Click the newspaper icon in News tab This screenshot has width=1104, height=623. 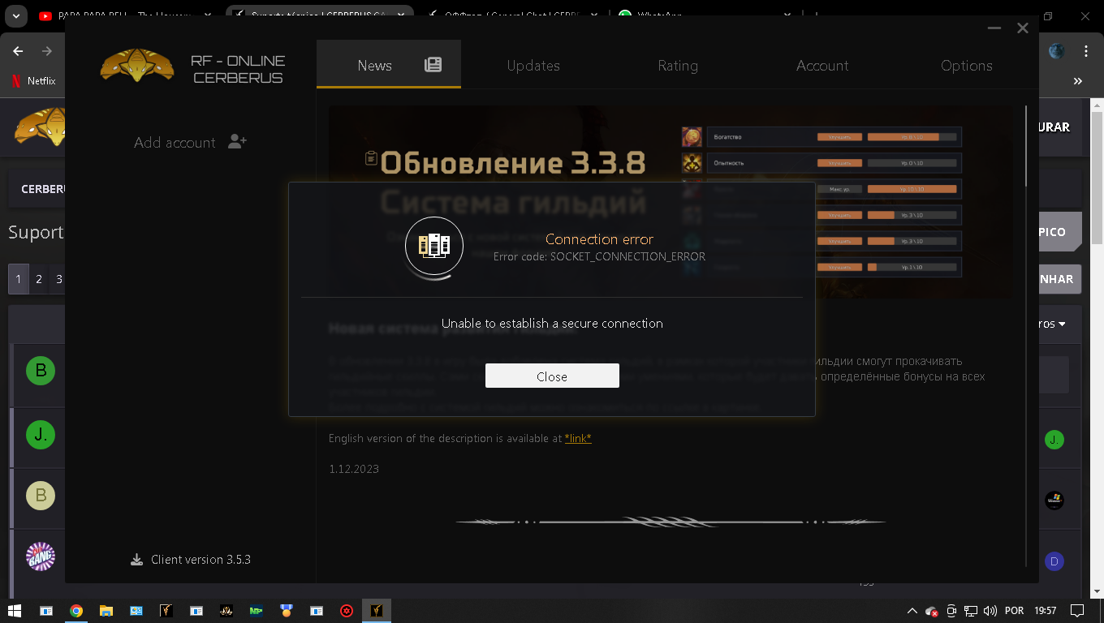pyautogui.click(x=433, y=65)
